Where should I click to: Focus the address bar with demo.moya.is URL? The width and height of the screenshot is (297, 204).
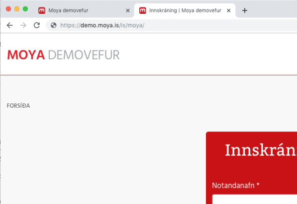point(171,25)
